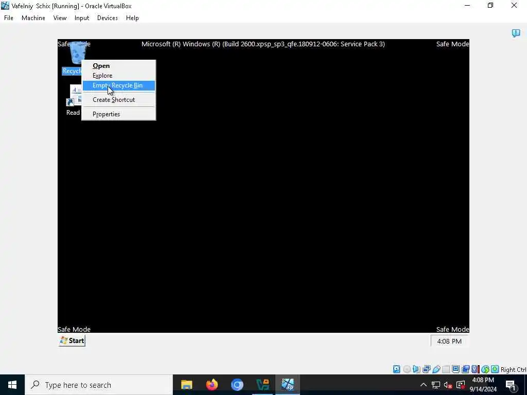Viewport: 527px width, 395px height.
Task: Select the Read shortcut desktop icon
Action: (74, 100)
